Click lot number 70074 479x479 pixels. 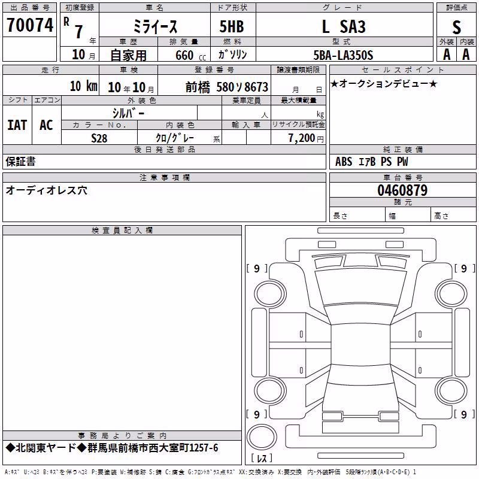30,25
